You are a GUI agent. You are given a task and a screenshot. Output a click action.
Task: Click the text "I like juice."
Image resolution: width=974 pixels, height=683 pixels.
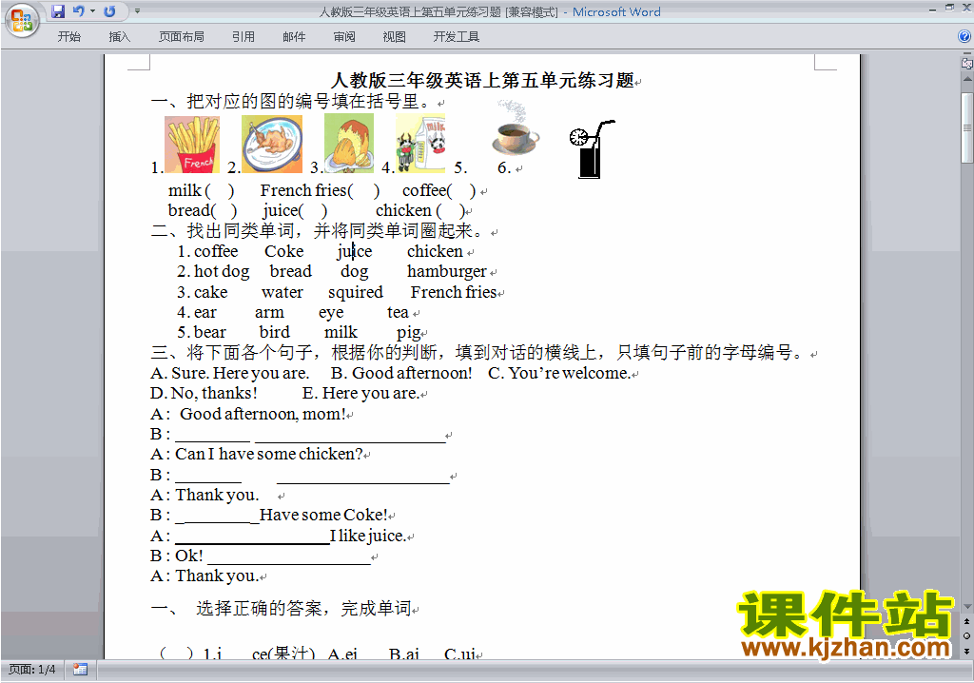tap(368, 536)
